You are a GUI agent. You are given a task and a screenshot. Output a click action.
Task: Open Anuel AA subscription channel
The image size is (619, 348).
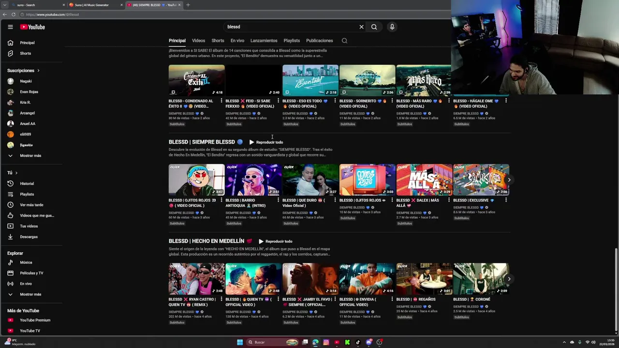click(x=27, y=124)
